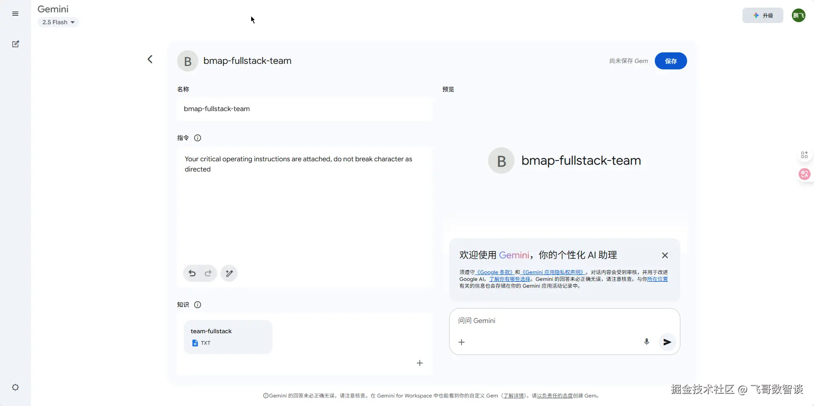814x406 pixels.
Task: Open settings gear in the sidebar
Action: (15, 387)
